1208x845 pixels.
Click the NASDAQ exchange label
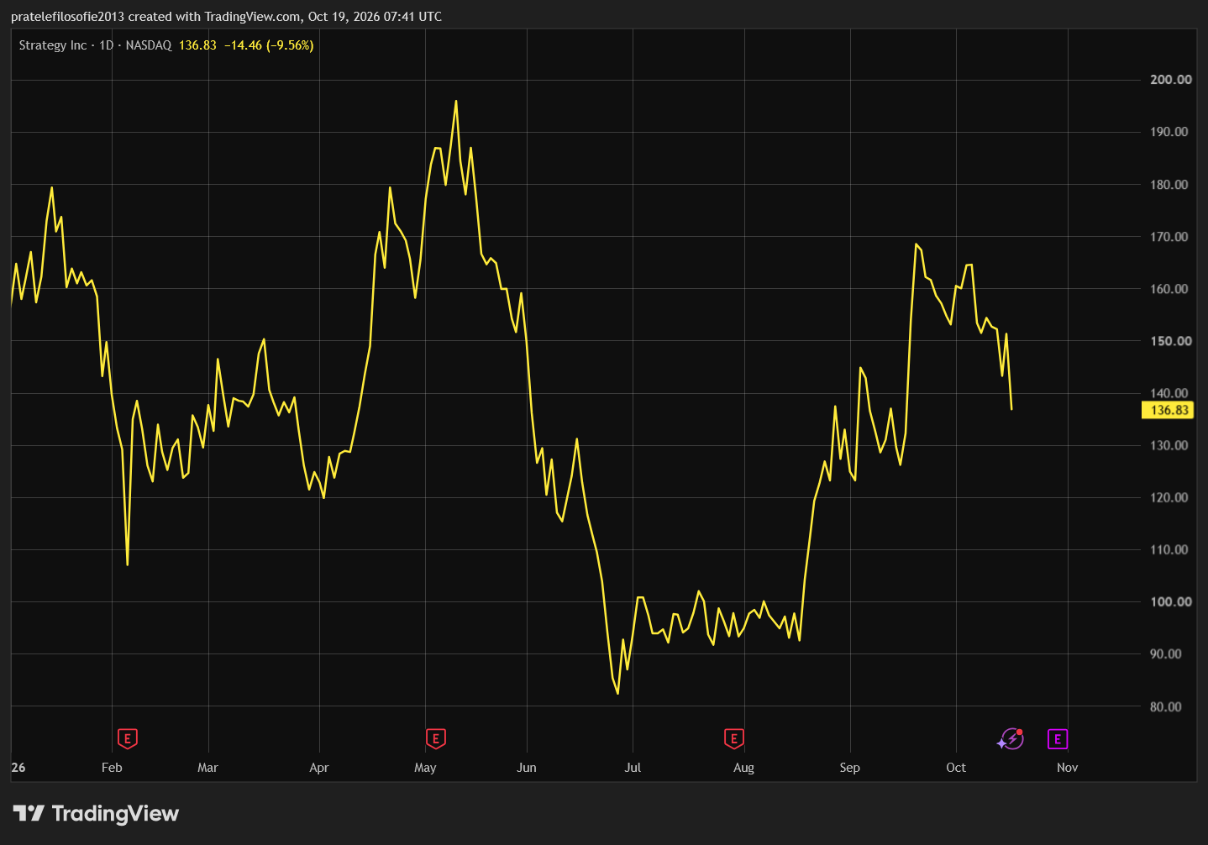[149, 45]
